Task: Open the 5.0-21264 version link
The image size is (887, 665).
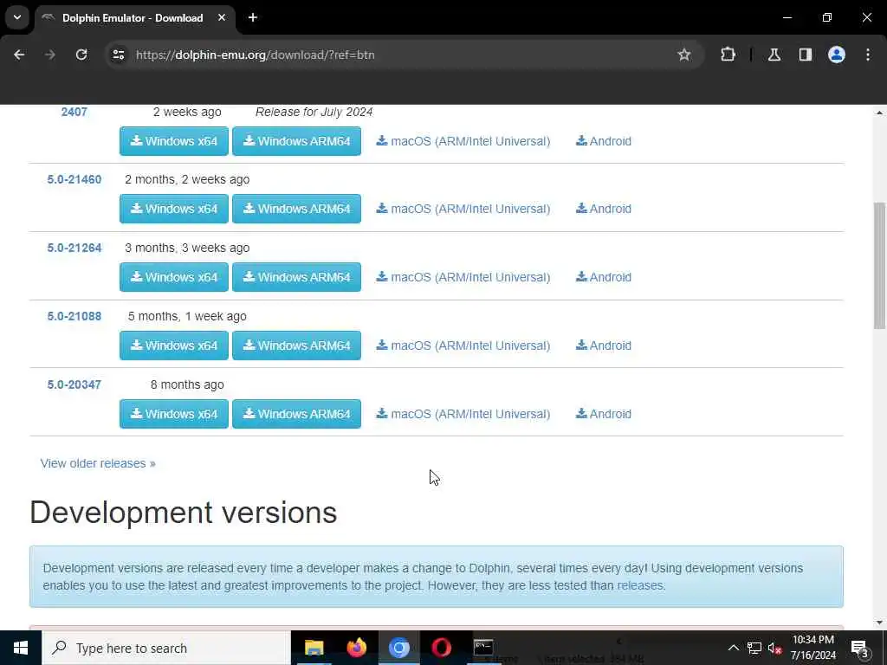Action: coord(74,248)
